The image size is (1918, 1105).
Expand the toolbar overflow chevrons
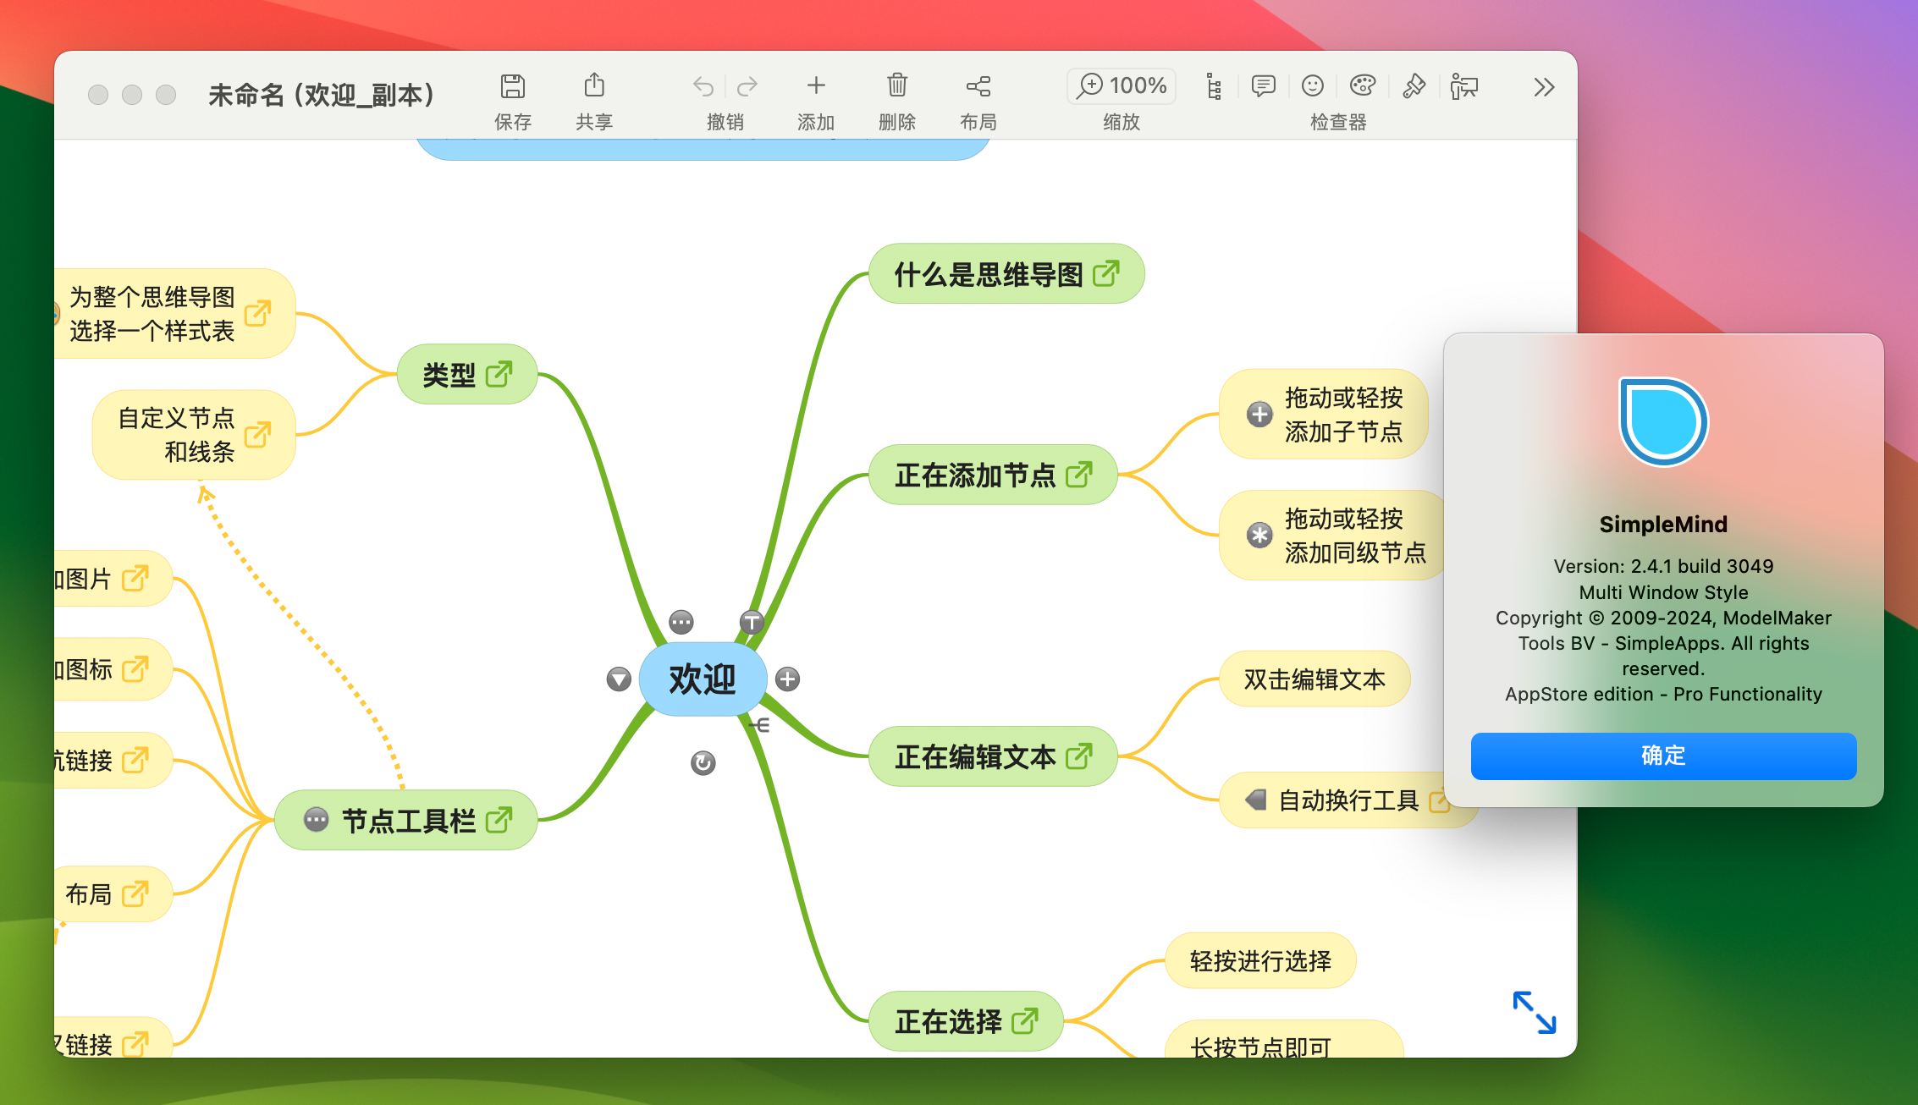click(1544, 87)
